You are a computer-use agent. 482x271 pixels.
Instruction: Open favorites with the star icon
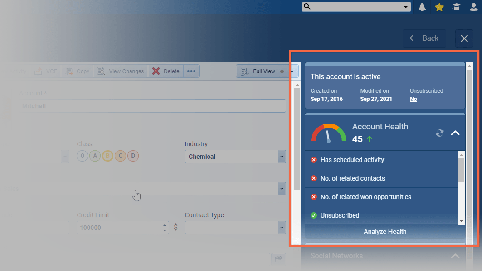439,7
